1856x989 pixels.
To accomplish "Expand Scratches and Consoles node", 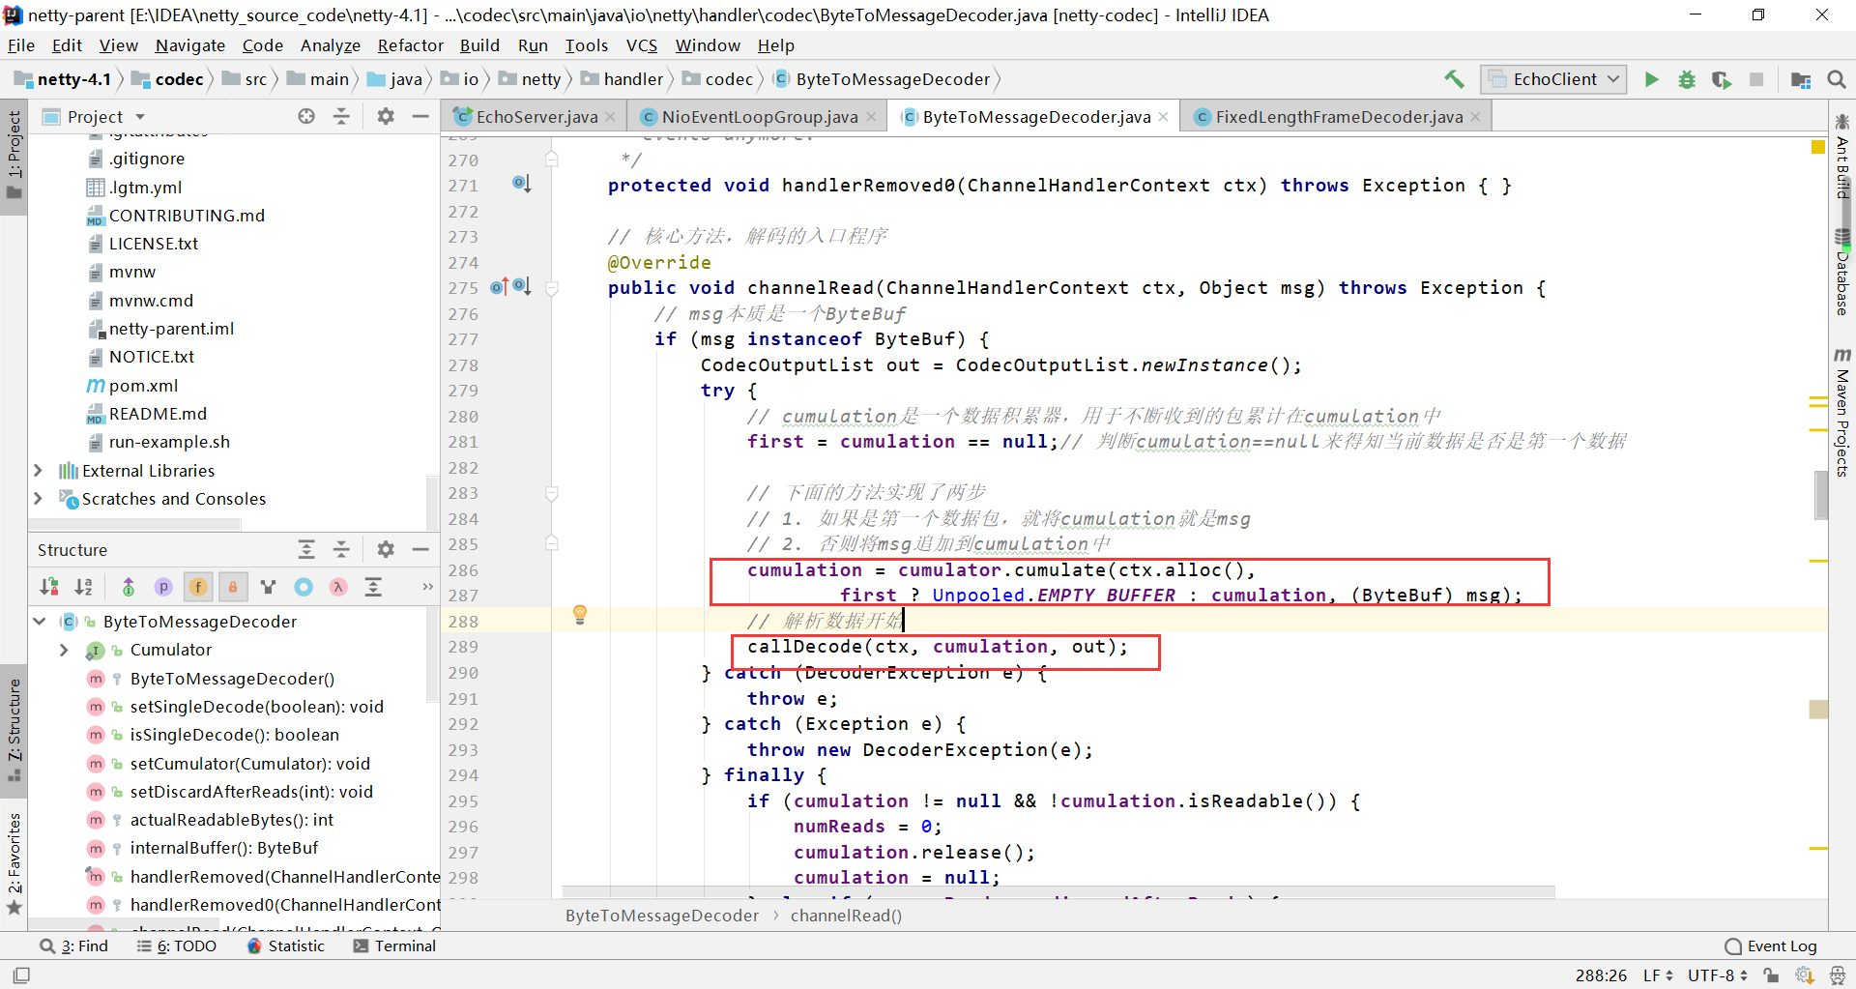I will coord(38,498).
